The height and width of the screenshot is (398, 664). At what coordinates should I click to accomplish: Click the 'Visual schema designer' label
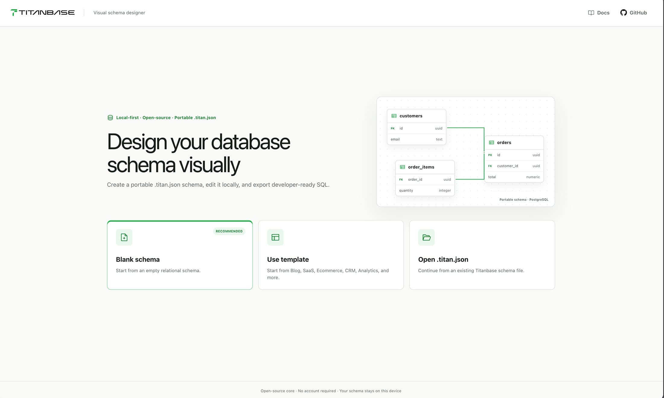pyautogui.click(x=119, y=13)
